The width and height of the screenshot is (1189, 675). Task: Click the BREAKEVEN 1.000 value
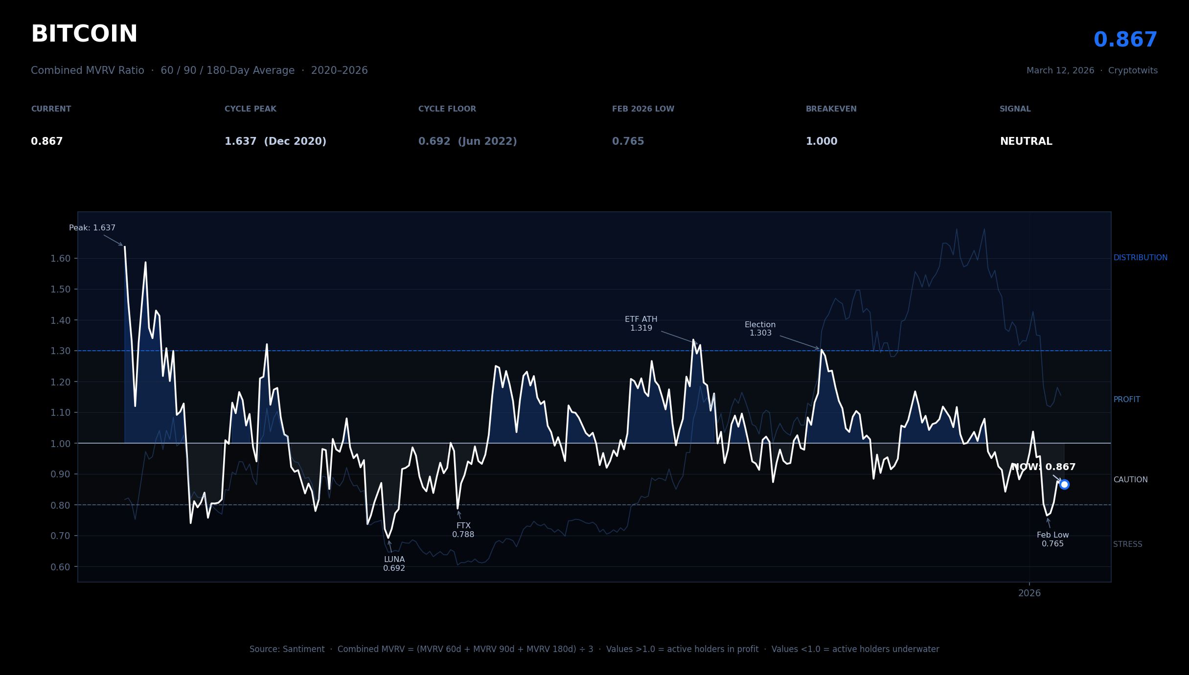[822, 141]
